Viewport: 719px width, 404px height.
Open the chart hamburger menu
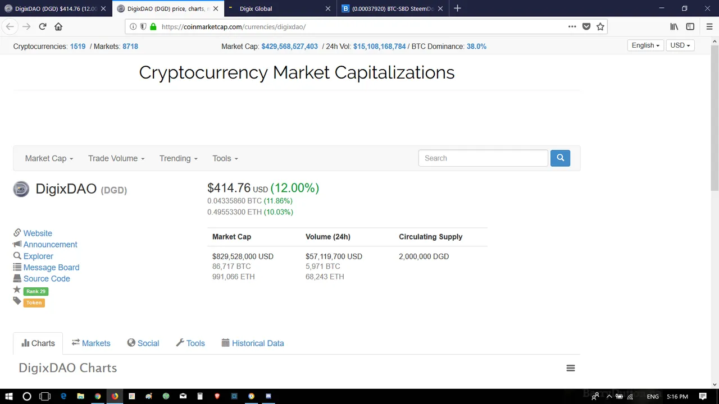click(x=570, y=368)
